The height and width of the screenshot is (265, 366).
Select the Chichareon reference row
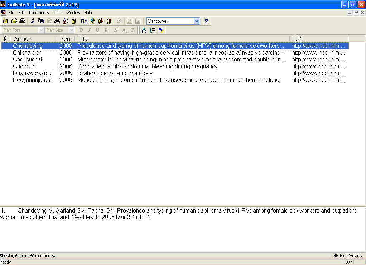[175, 53]
